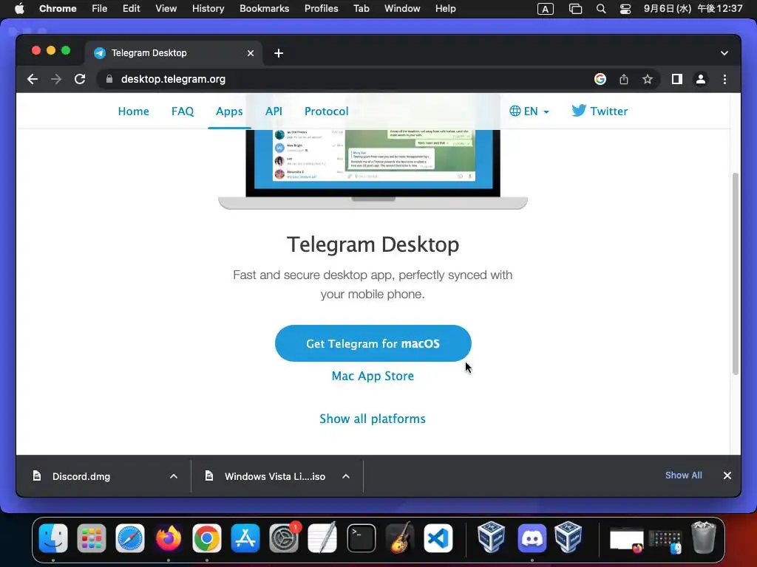
Task: Open the History menu
Action: [x=208, y=9]
